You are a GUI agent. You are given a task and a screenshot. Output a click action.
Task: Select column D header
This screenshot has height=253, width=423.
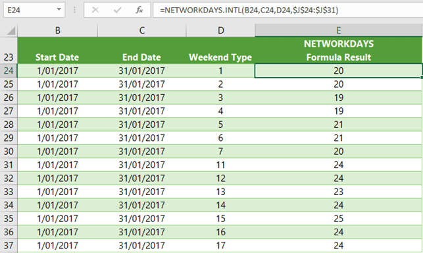click(x=220, y=30)
